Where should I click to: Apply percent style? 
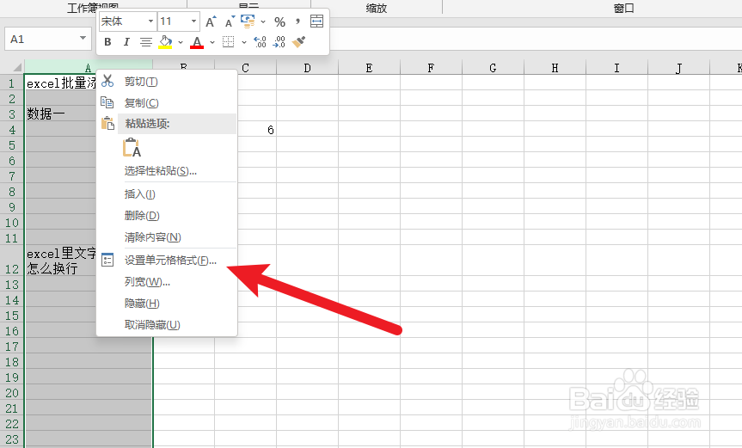(279, 21)
